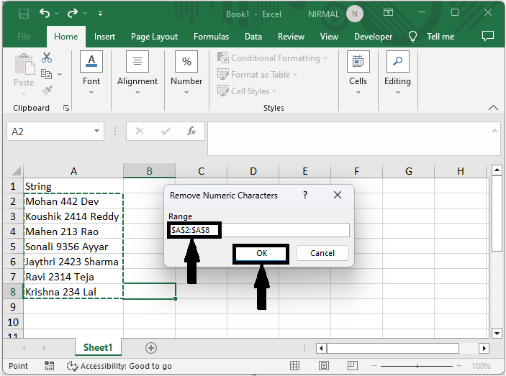This screenshot has width=506, height=376.
Task: Collapse the ribbon using the chevron
Action: 493,108
